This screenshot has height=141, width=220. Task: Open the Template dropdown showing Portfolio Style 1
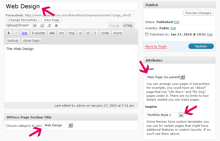click(x=181, y=115)
